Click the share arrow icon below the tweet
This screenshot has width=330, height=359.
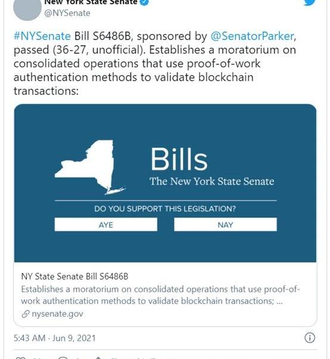(98, 358)
